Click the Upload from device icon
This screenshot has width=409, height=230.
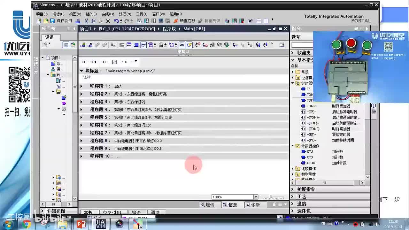click(x=153, y=21)
